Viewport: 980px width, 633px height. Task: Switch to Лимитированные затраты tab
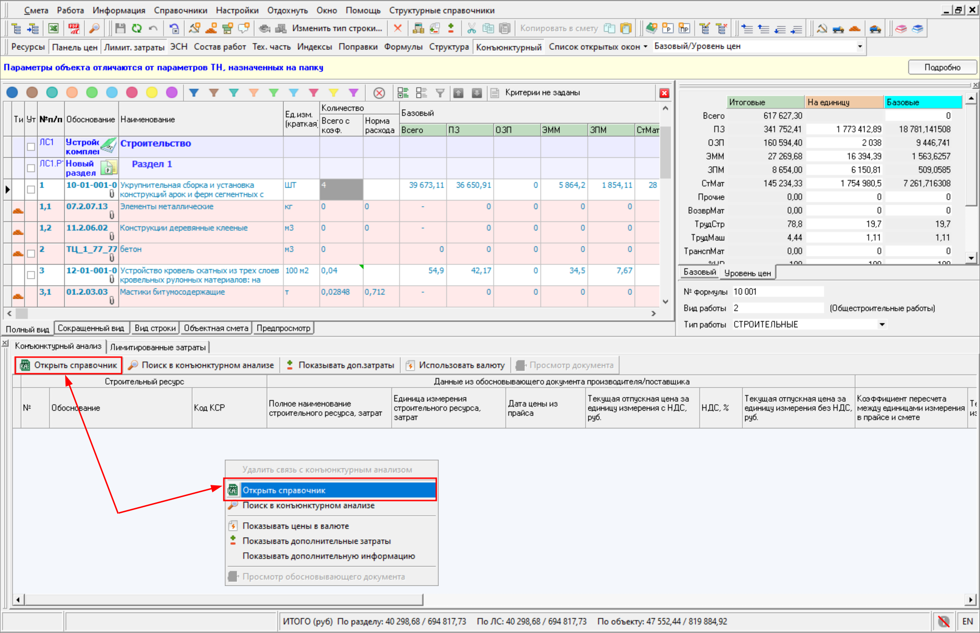158,347
